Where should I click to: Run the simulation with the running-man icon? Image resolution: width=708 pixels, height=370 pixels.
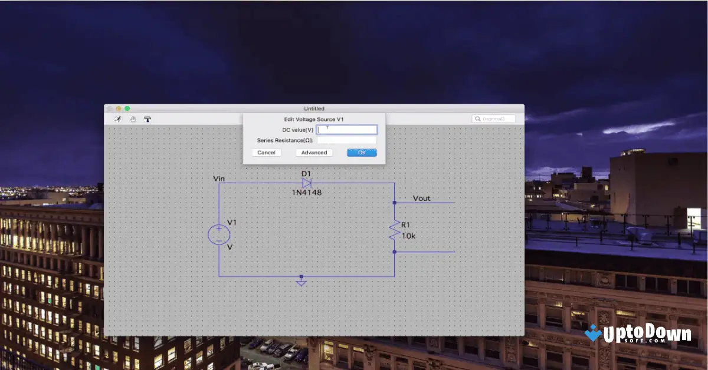[118, 119]
